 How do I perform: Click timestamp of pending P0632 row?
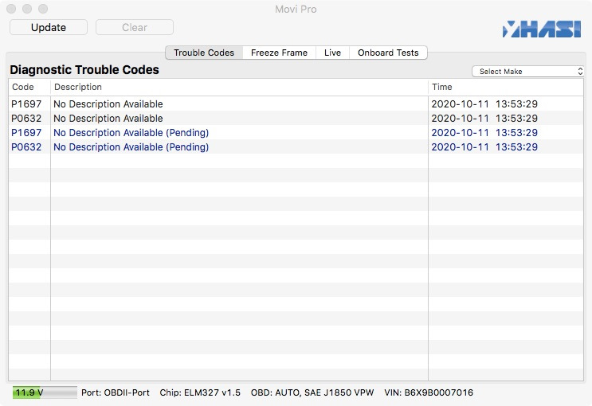pyautogui.click(x=484, y=147)
